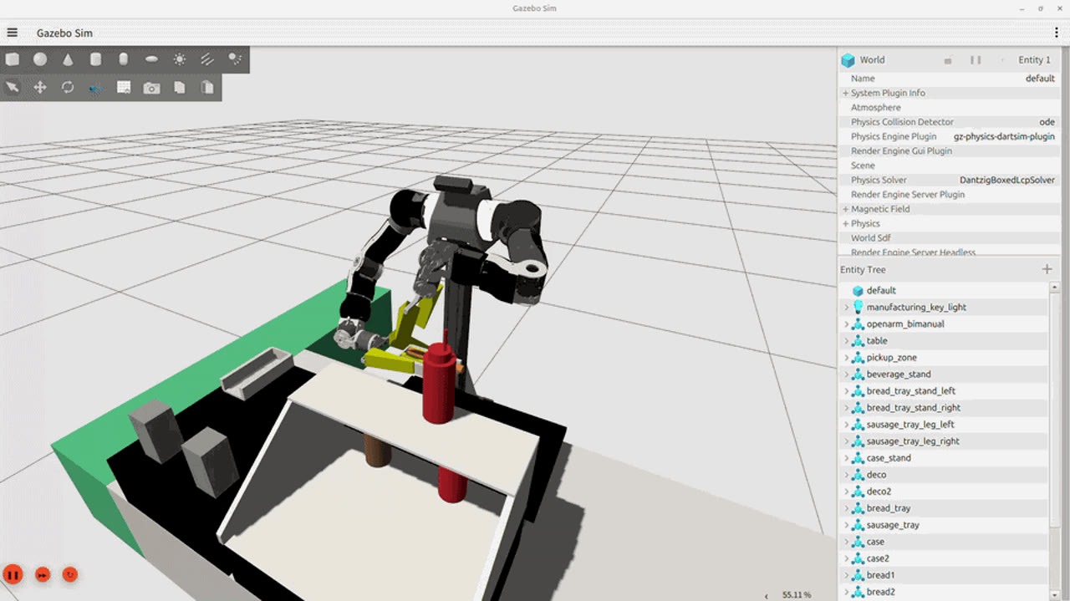Expand the table entity
The height and width of the screenshot is (601, 1070).
(x=846, y=340)
